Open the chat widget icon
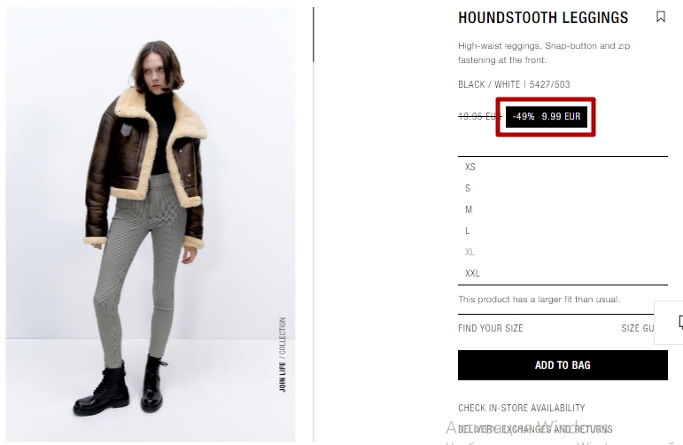Image resolution: width=683 pixels, height=445 pixels. [x=671, y=323]
